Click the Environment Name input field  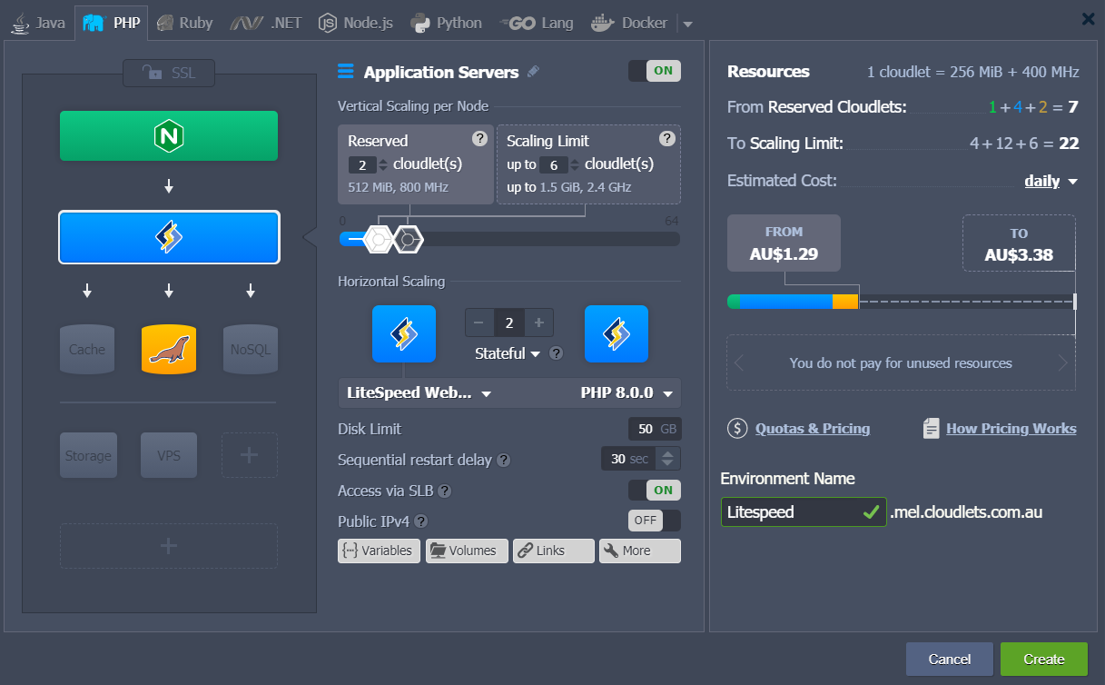[x=804, y=512]
